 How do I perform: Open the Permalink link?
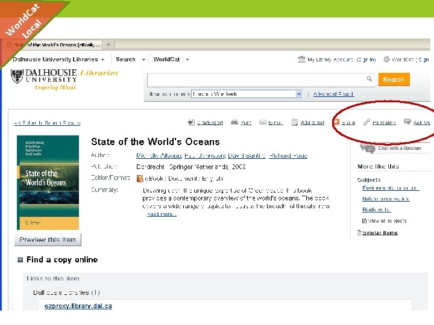click(x=384, y=122)
